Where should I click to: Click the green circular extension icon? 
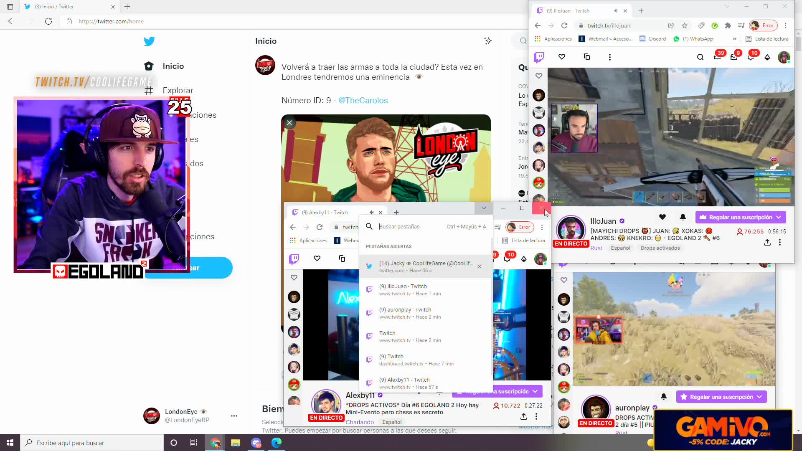click(715, 25)
